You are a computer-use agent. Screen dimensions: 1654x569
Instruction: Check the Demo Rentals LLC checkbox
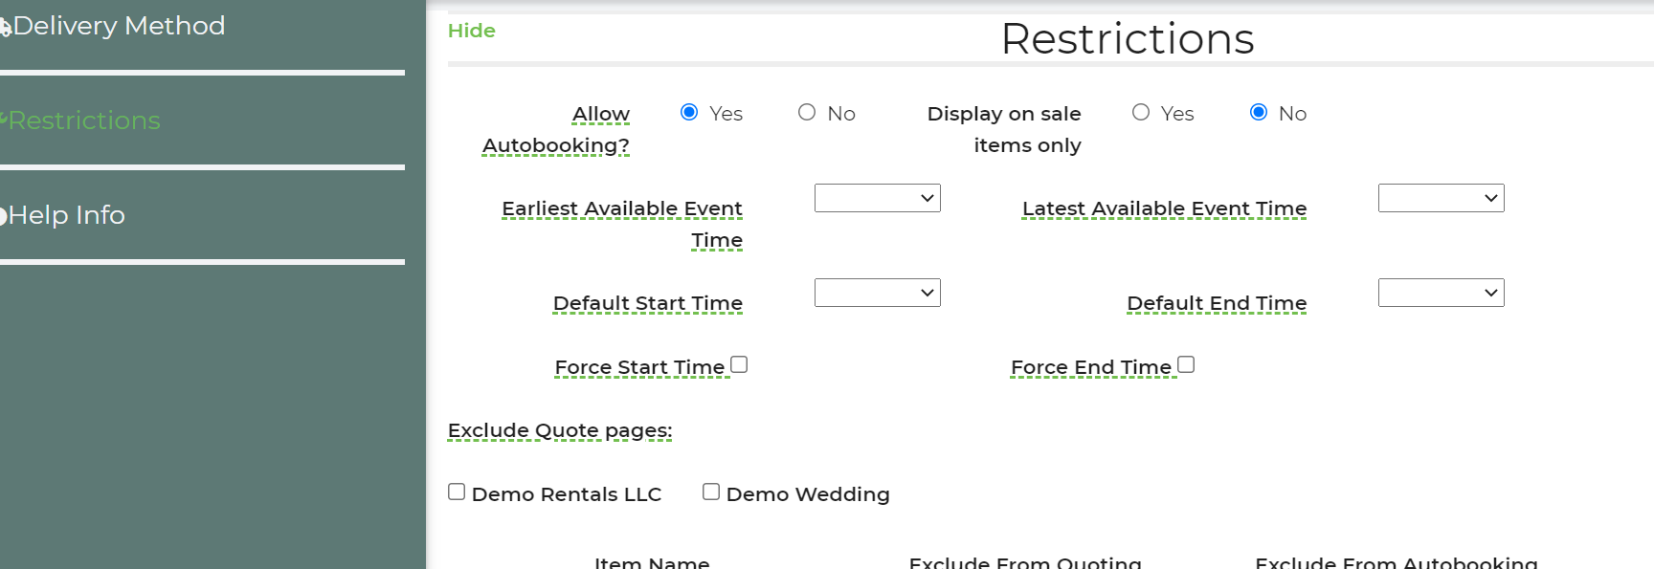click(457, 492)
